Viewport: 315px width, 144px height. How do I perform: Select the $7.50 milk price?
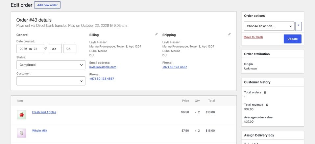point(185,131)
